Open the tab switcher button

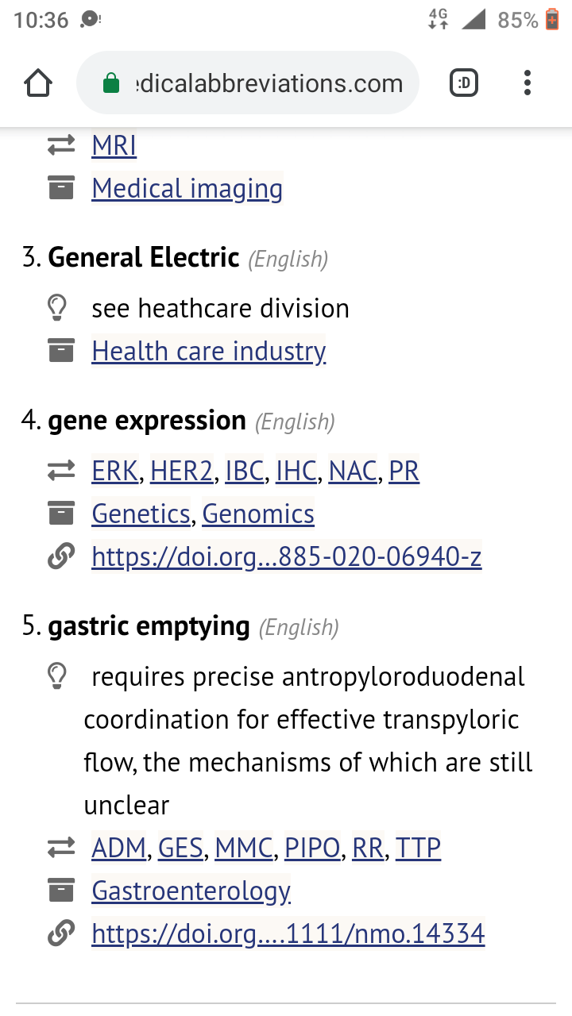(x=464, y=83)
